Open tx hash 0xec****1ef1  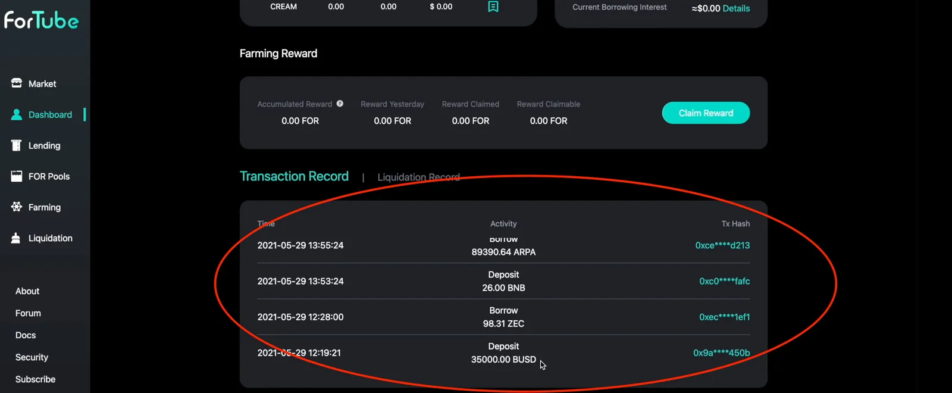coord(724,317)
